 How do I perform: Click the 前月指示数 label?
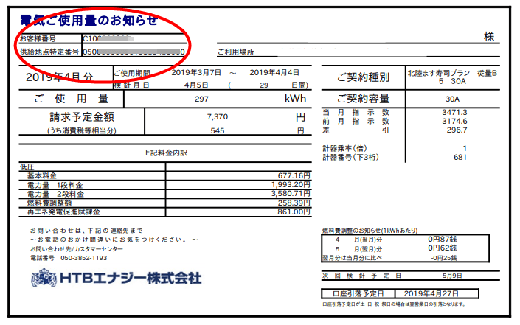(x=356, y=122)
